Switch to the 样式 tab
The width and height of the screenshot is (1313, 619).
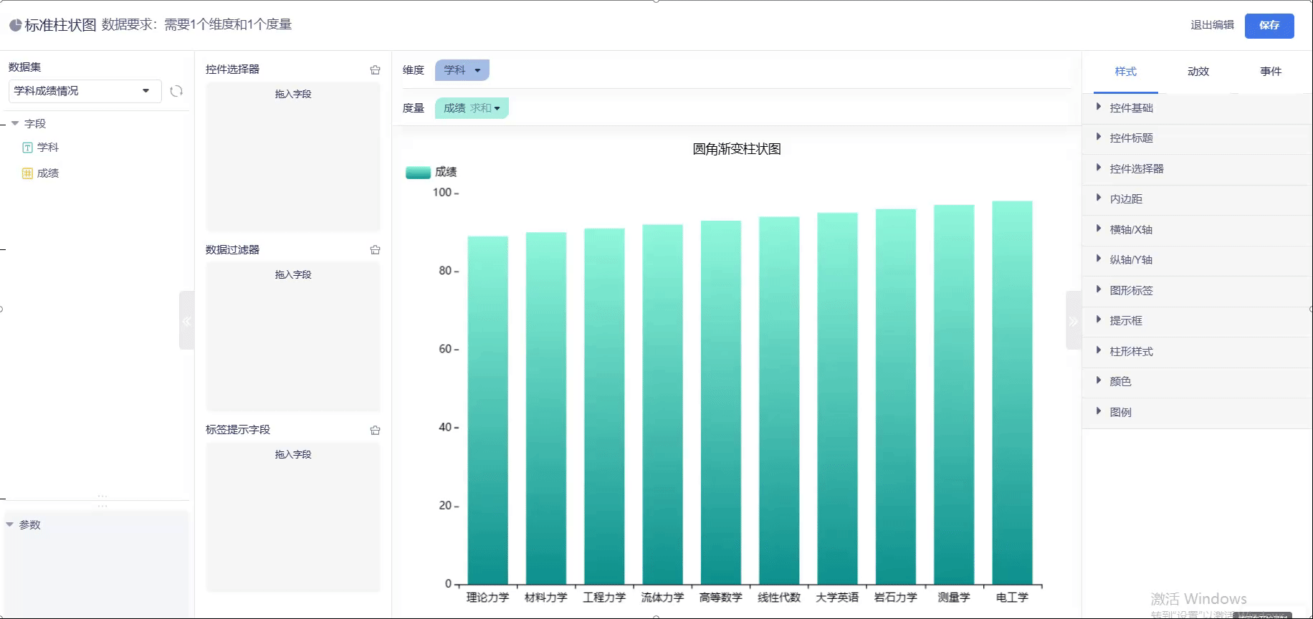click(1125, 72)
